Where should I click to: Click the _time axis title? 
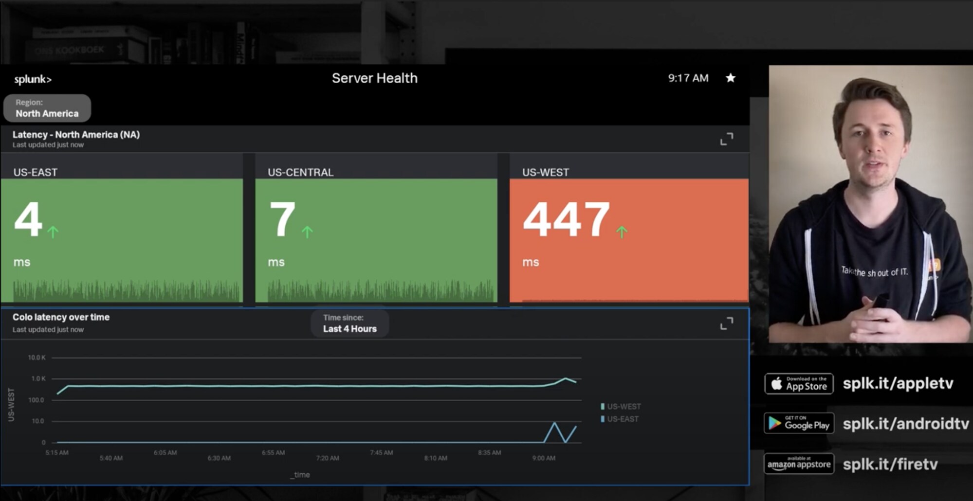(x=300, y=475)
